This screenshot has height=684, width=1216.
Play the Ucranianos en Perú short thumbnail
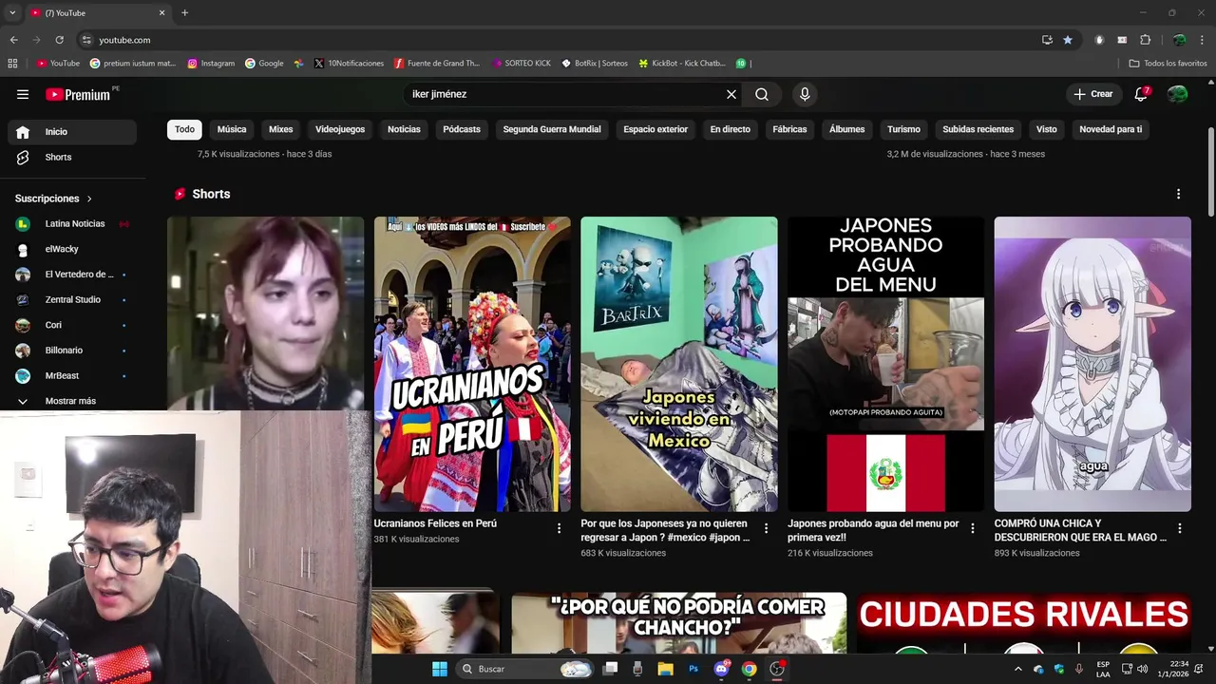pos(472,364)
